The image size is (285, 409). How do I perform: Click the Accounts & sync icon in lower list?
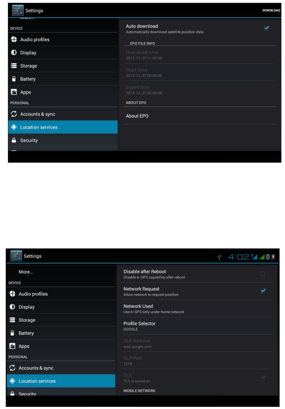[12, 368]
